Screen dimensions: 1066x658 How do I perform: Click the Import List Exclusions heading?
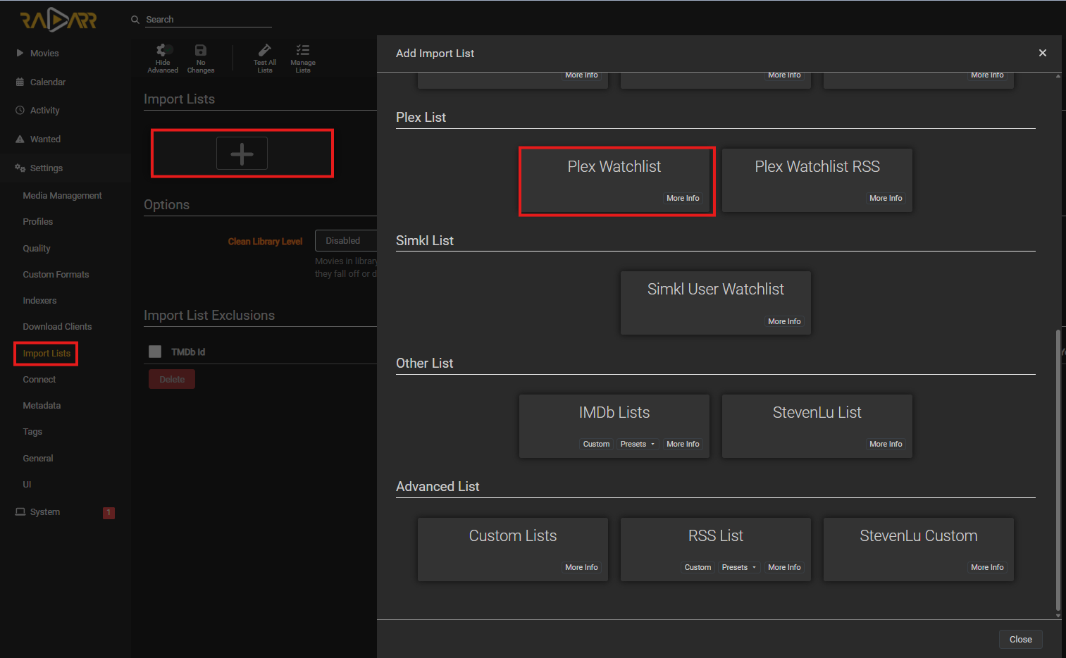tap(209, 316)
